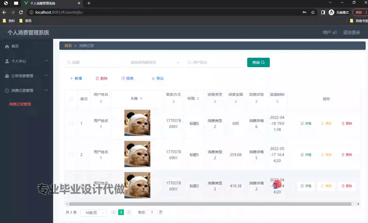The height and width of the screenshot is (223, 368).
Task: Open 详情 for the 标题2 row
Action: click(x=306, y=186)
